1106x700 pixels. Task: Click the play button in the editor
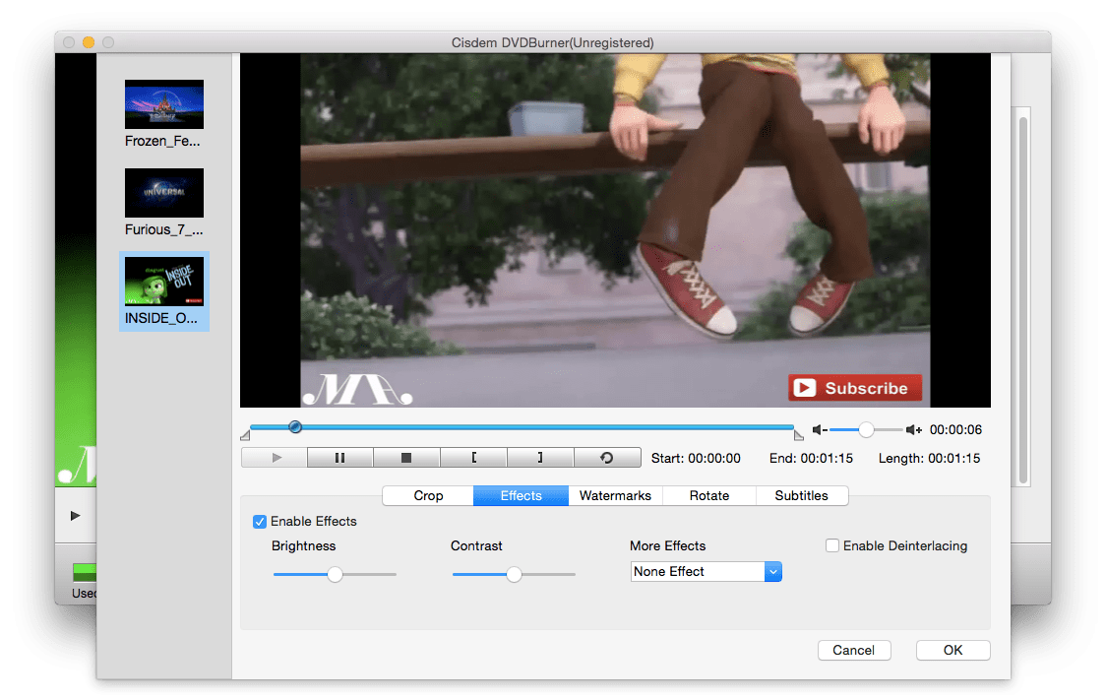275,458
